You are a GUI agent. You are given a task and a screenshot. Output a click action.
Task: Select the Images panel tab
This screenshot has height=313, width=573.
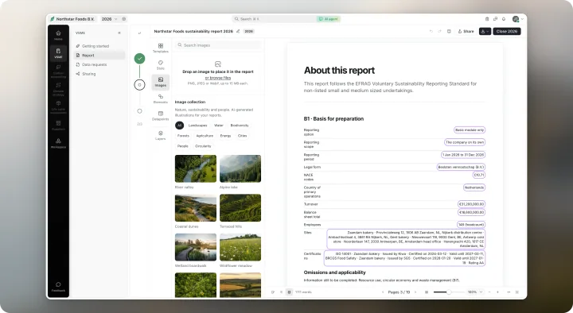click(x=161, y=82)
